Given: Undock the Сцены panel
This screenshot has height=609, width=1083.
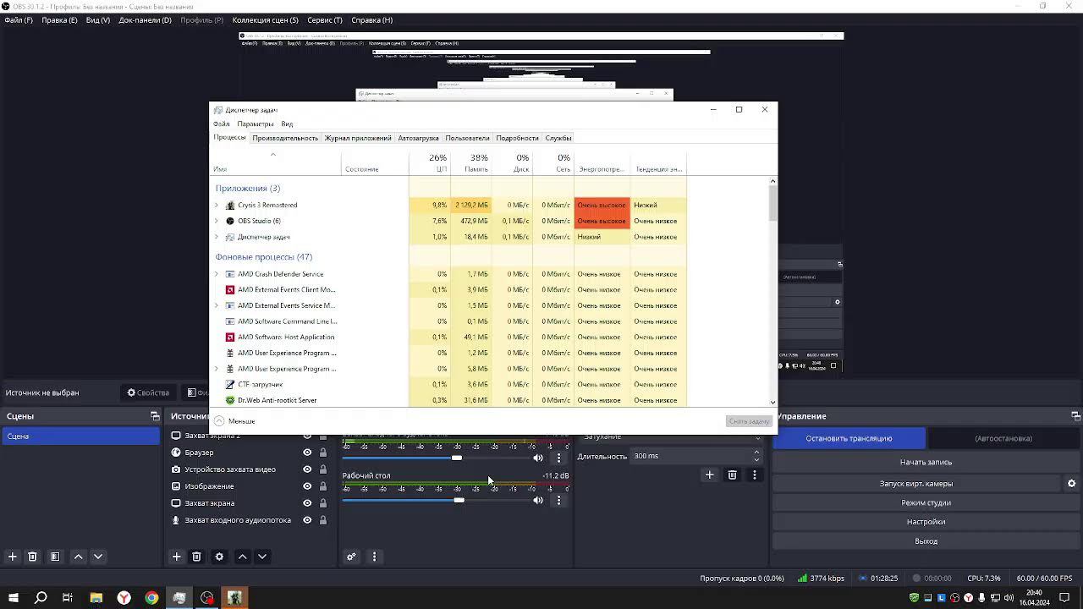Looking at the screenshot, I should point(155,416).
